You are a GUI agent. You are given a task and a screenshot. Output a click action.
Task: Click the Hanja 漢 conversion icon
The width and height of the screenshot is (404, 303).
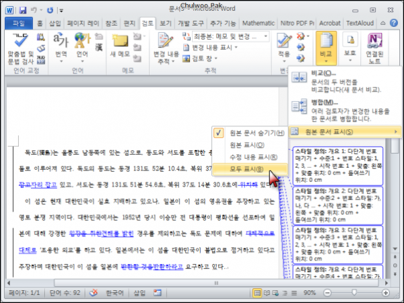(x=99, y=47)
